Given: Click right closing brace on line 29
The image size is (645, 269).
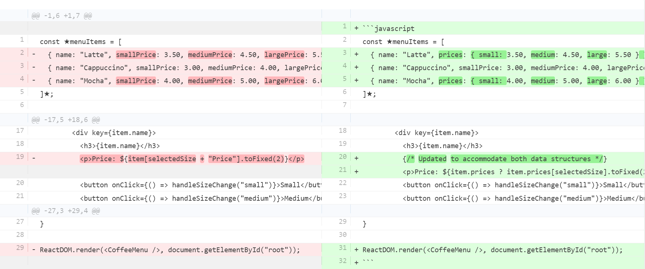Looking at the screenshot, I should [x=365, y=224].
